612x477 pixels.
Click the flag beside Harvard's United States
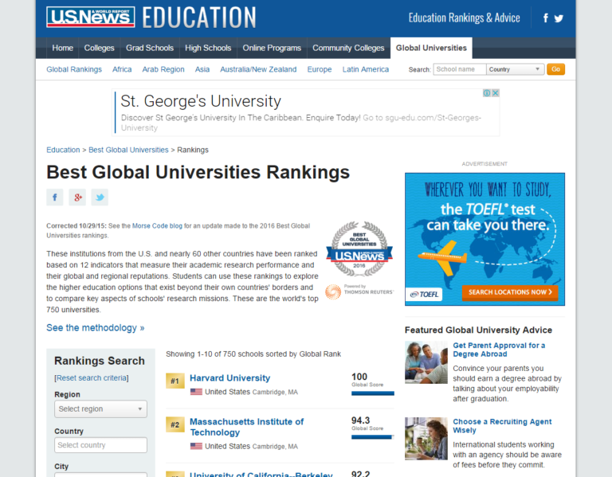click(x=196, y=392)
